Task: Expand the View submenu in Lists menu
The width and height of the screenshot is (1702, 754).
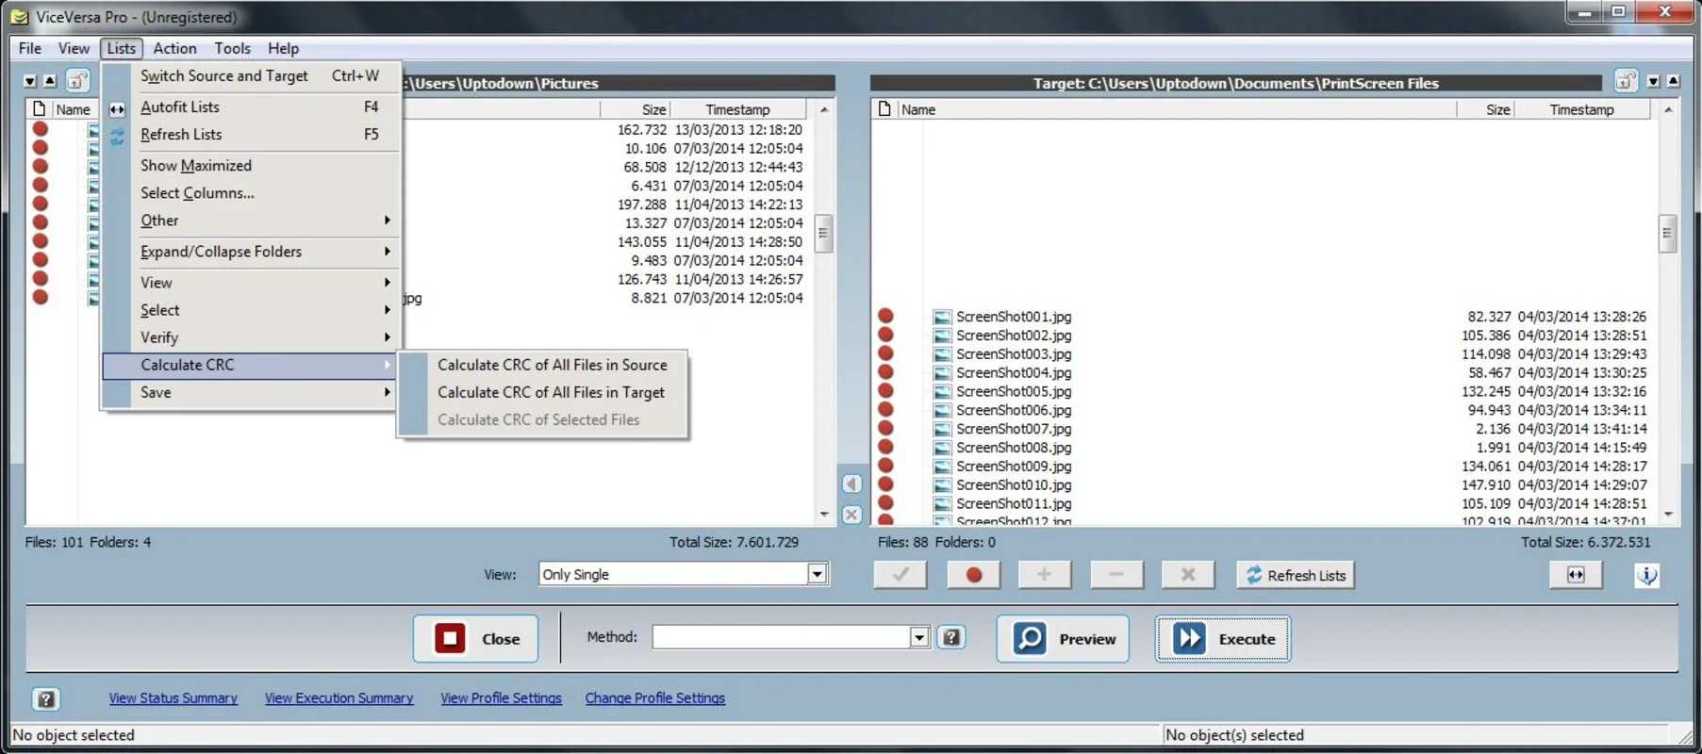Action: [x=251, y=283]
